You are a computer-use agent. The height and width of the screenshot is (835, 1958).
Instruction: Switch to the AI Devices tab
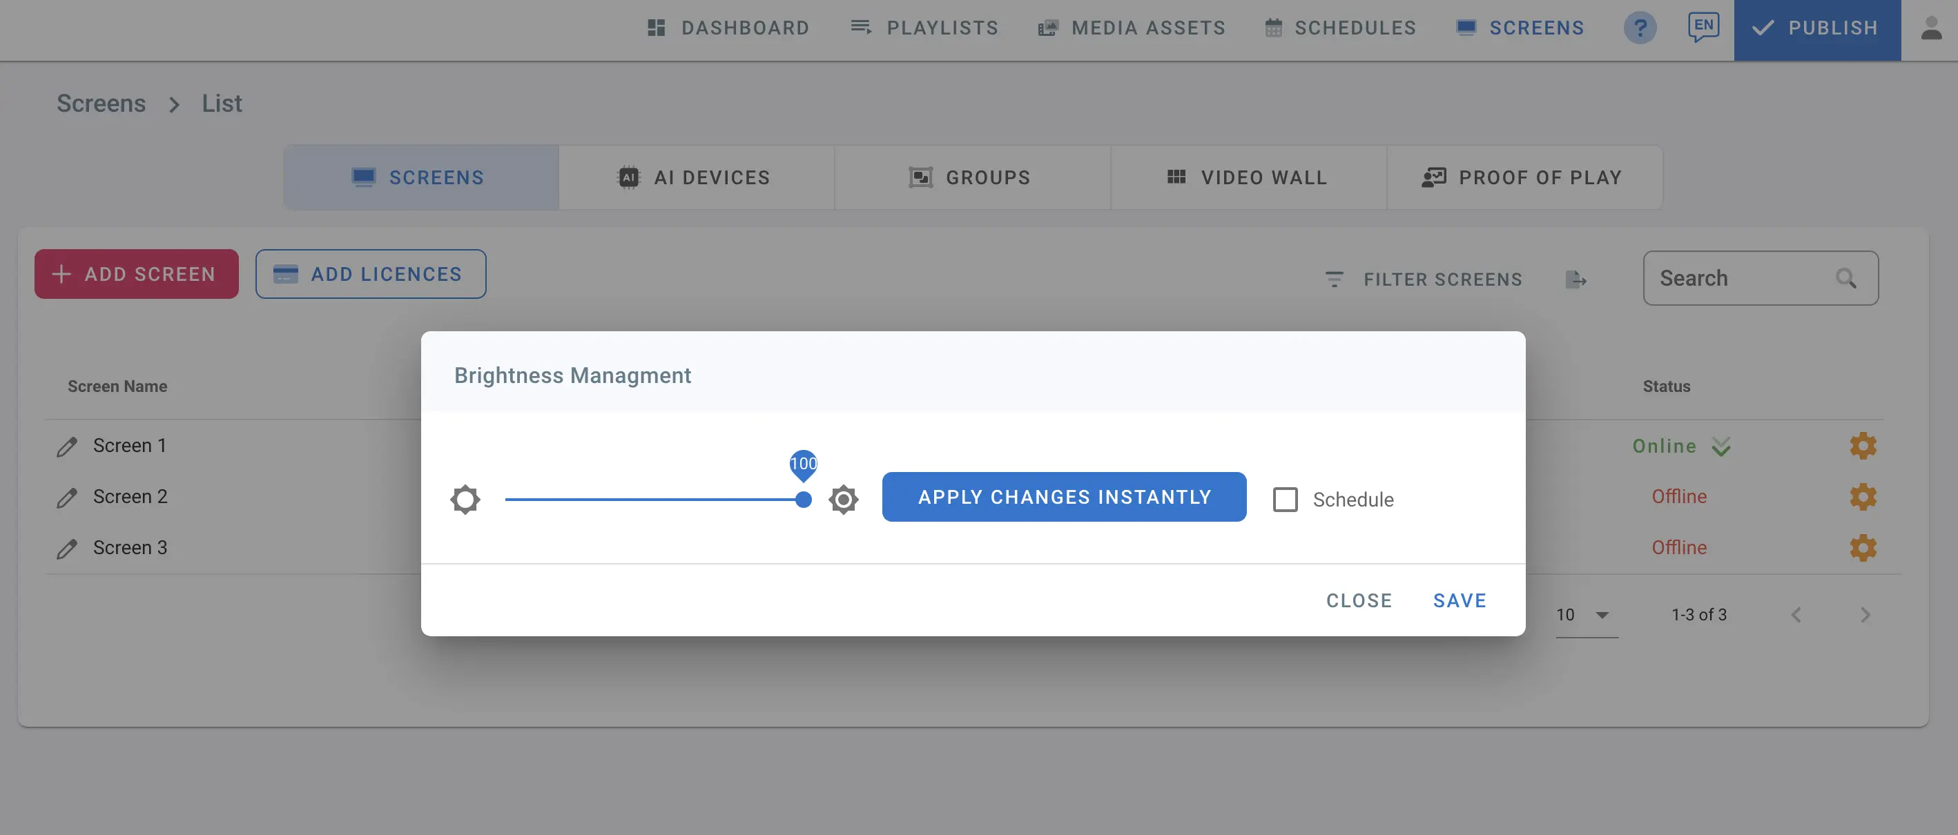(x=695, y=177)
